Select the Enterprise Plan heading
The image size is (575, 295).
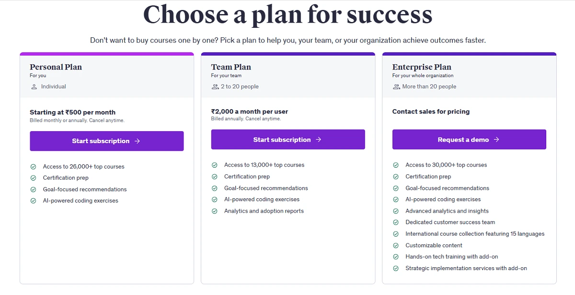click(422, 67)
